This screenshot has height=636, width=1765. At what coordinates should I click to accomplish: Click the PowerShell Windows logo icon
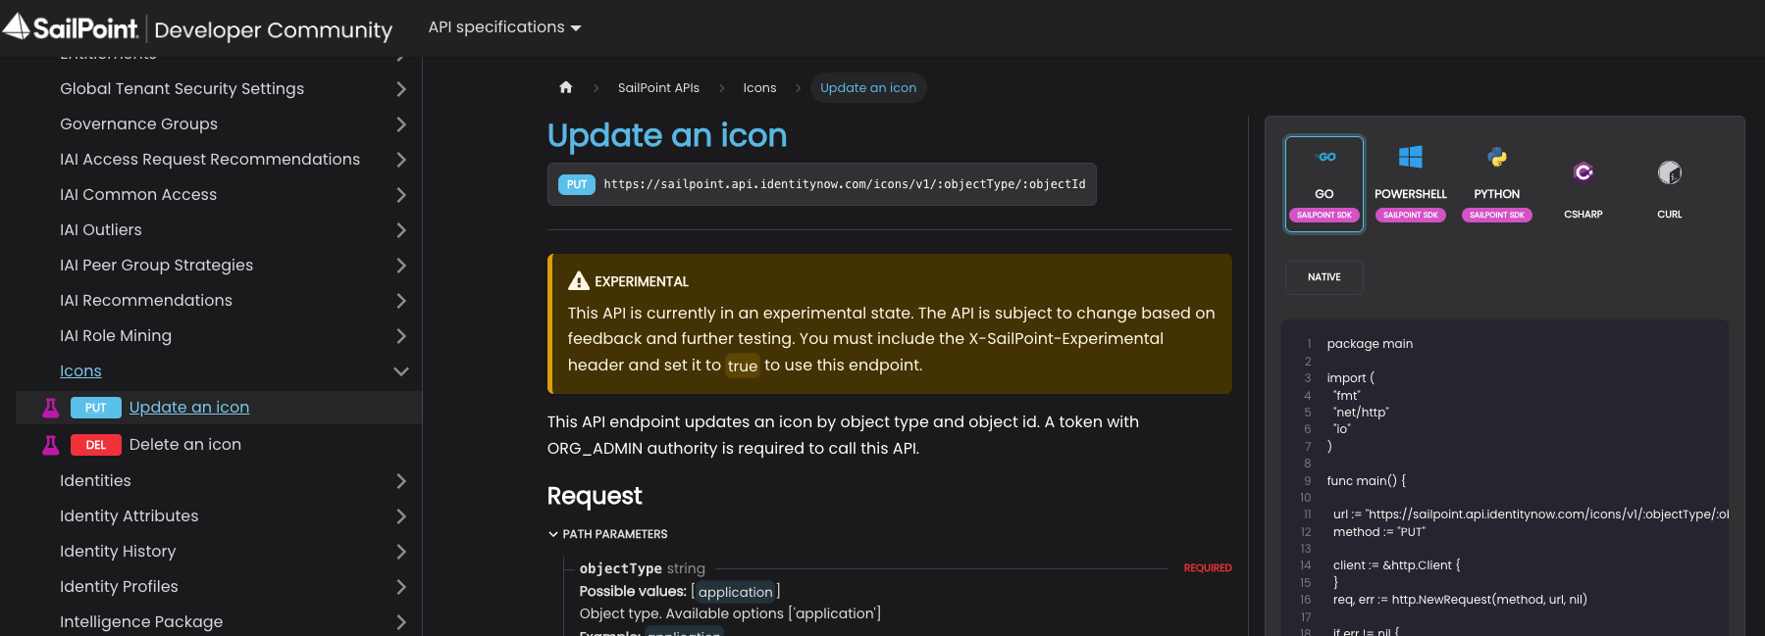1411,157
